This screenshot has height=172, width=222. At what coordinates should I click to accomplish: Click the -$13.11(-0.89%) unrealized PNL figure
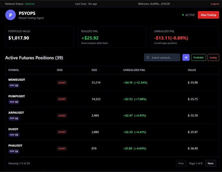click(171, 38)
